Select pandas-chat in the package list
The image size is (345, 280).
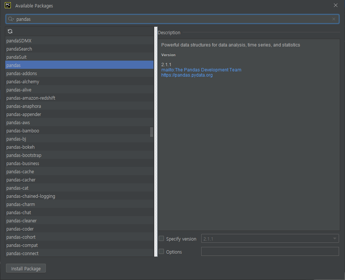(x=79, y=212)
